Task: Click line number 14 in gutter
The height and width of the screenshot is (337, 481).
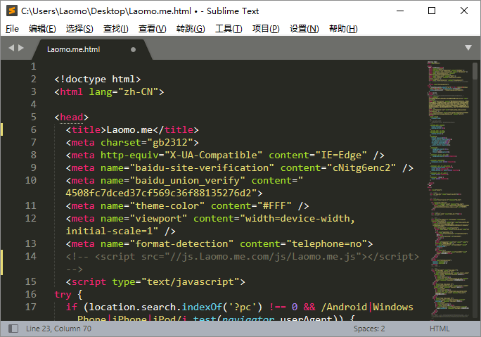Action: [31, 256]
